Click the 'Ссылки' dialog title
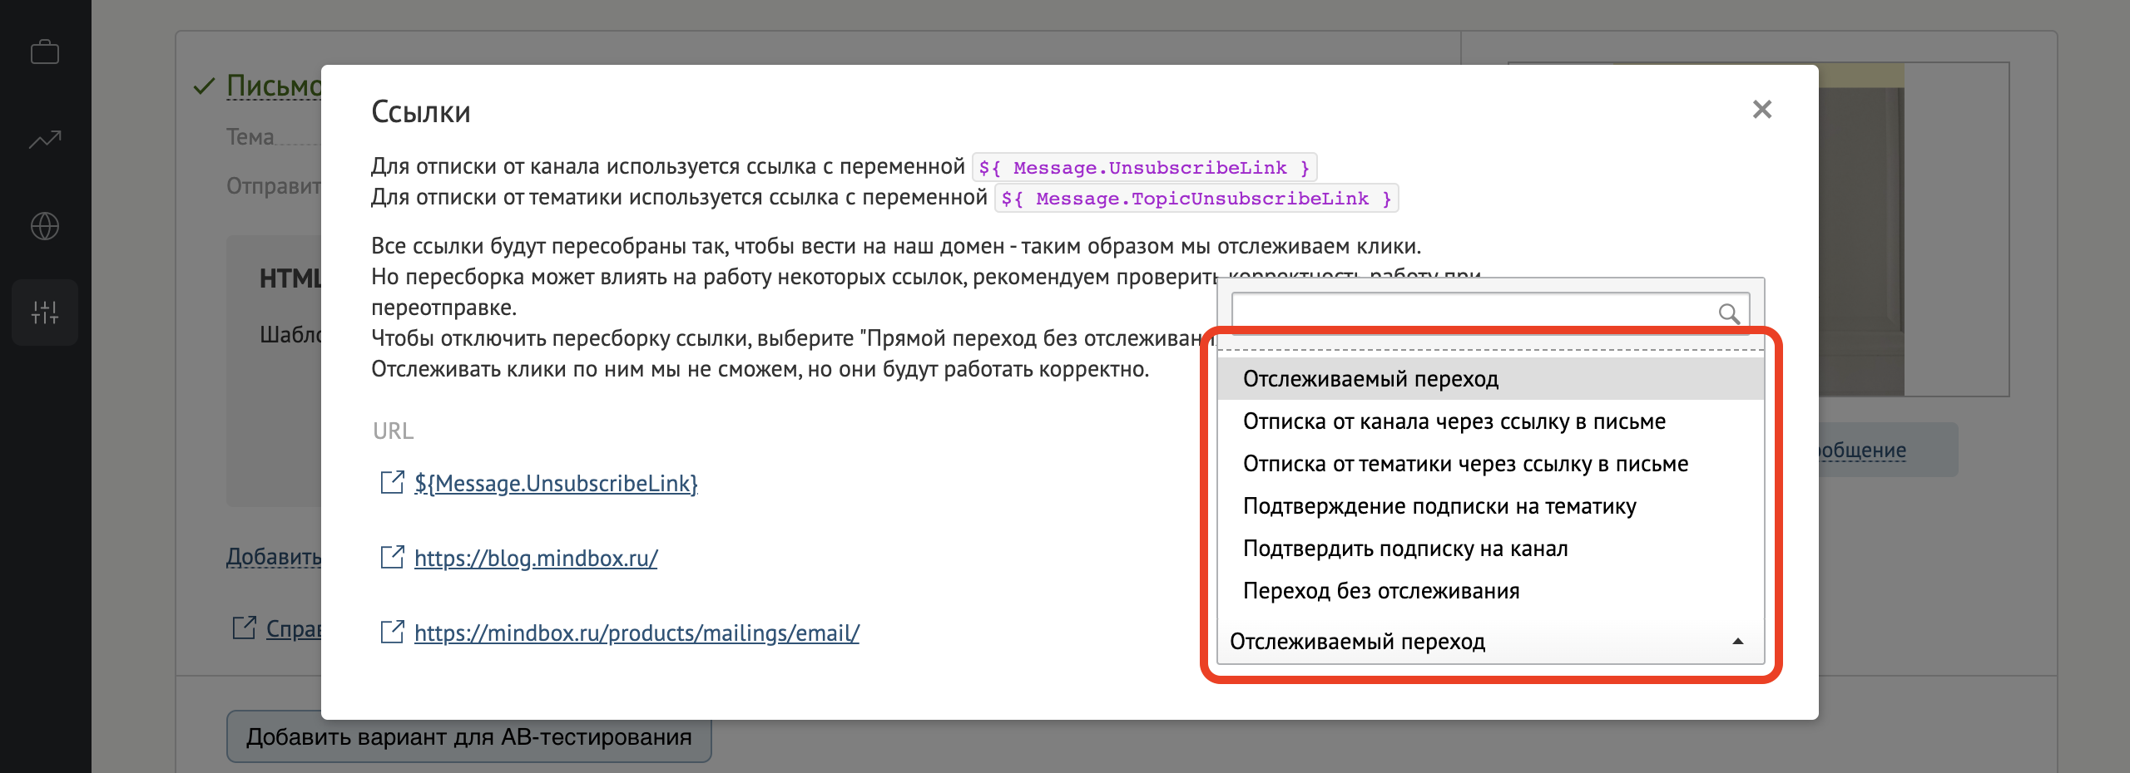Screen dimensions: 2130x773 (x=421, y=112)
